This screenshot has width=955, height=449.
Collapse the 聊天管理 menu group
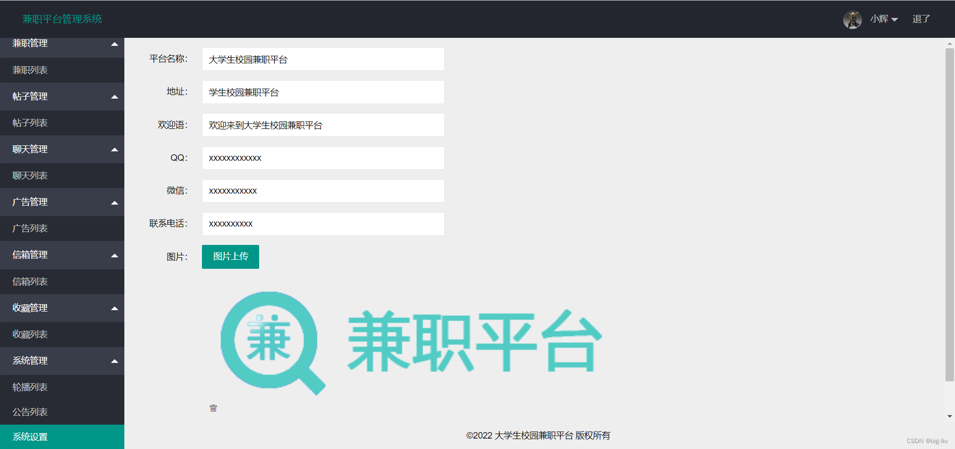pos(62,149)
